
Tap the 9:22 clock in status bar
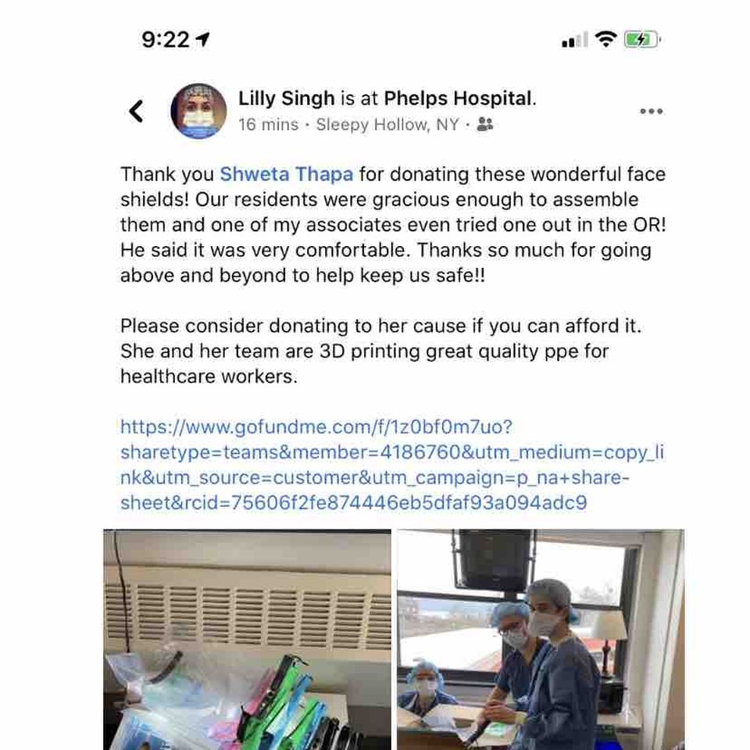coord(166,39)
